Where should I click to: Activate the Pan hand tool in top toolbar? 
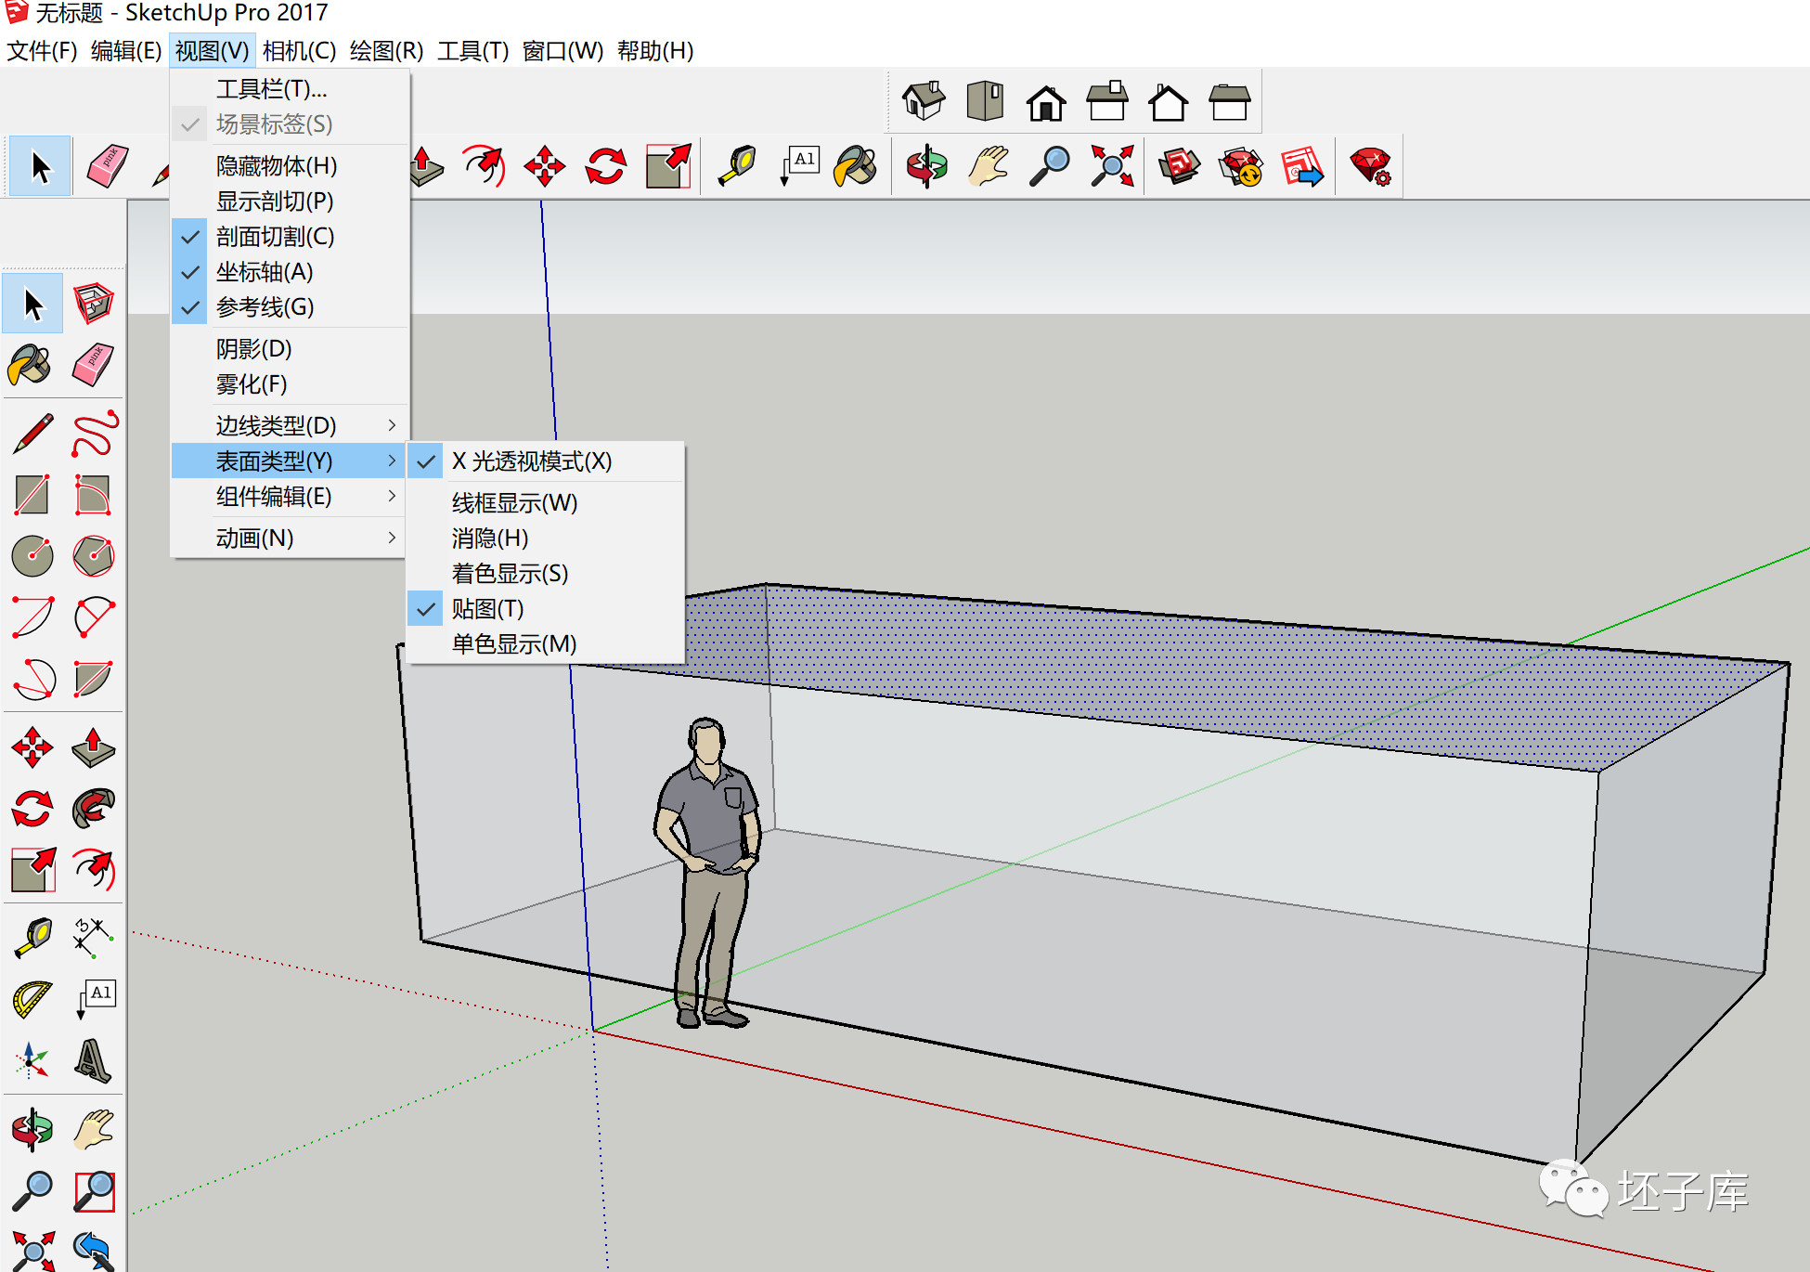pyautogui.click(x=989, y=167)
